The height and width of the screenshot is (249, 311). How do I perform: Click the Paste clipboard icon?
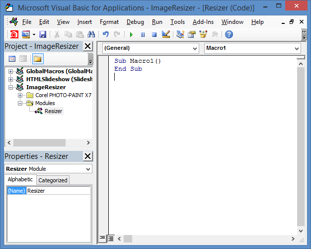click(x=79, y=34)
